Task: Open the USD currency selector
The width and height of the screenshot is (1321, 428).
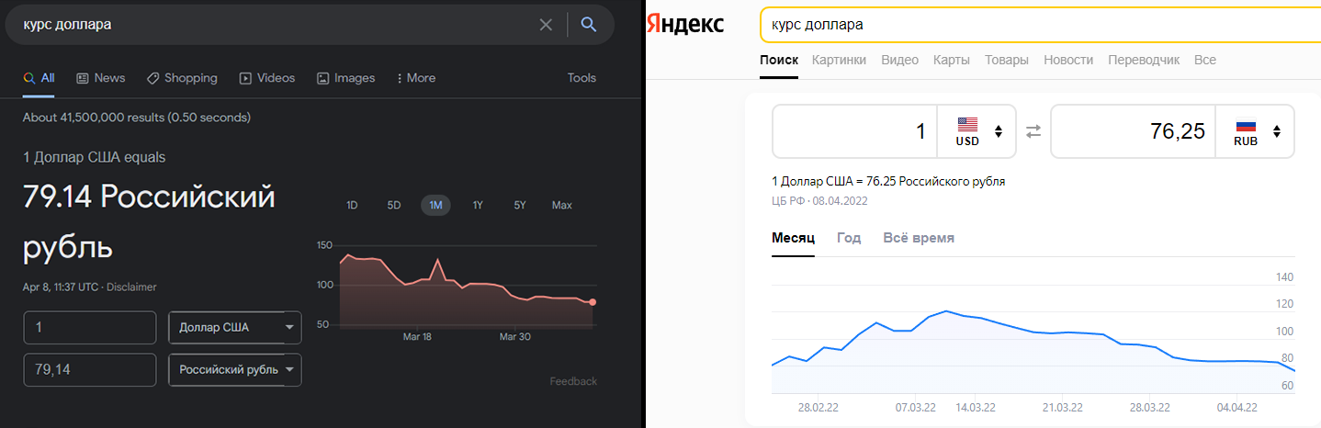Action: (977, 131)
